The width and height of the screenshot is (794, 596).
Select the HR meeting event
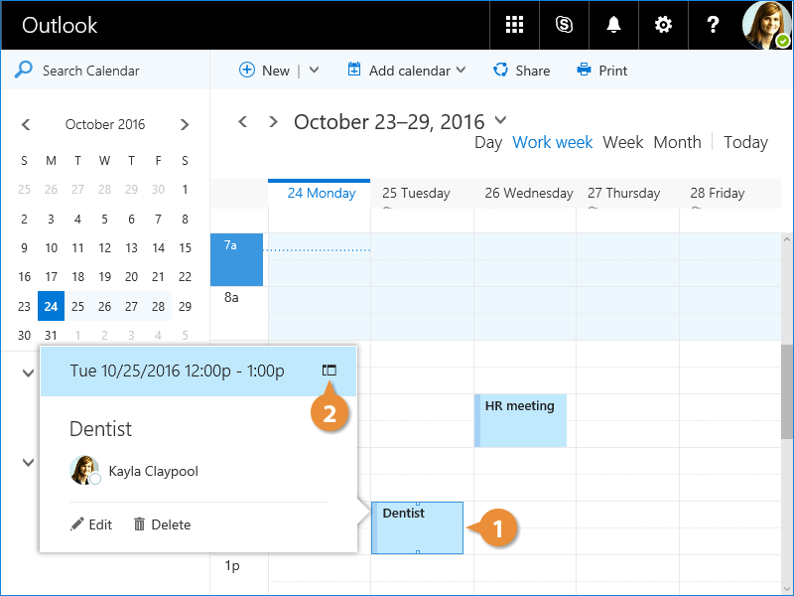(x=520, y=420)
